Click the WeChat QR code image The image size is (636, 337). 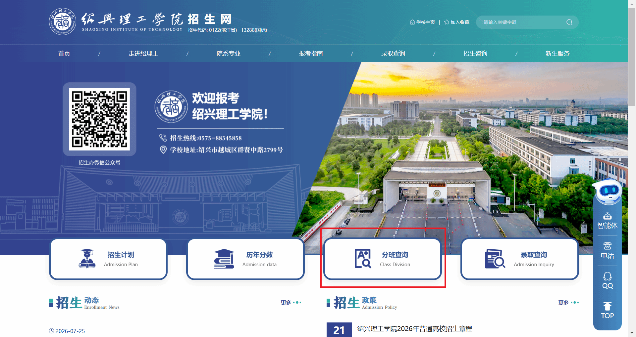(x=99, y=119)
